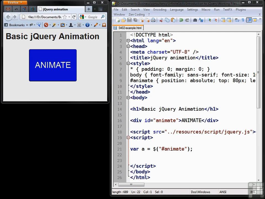Switch to the pinned Gmail tab
265x199 pixels.
tap(8, 9)
